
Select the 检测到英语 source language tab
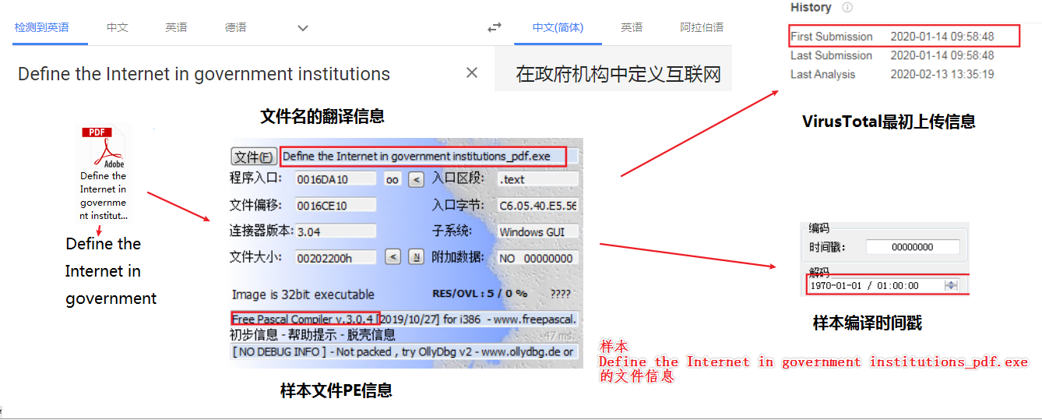[x=41, y=27]
